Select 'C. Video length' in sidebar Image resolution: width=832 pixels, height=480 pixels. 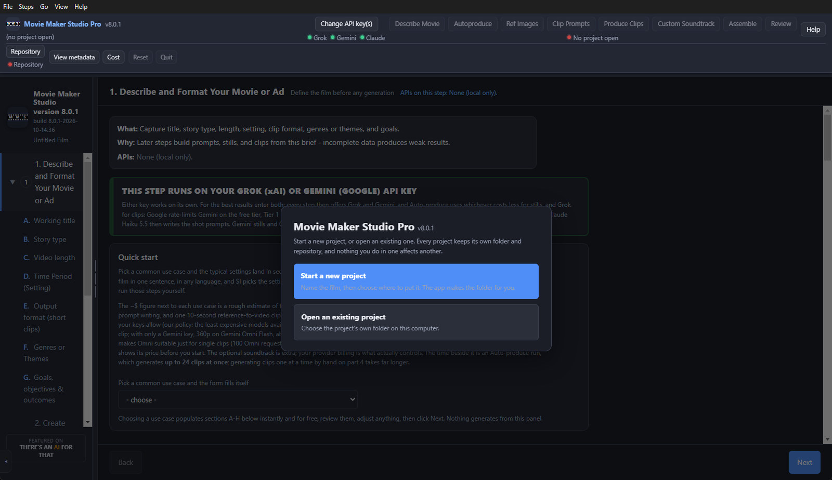coord(49,258)
